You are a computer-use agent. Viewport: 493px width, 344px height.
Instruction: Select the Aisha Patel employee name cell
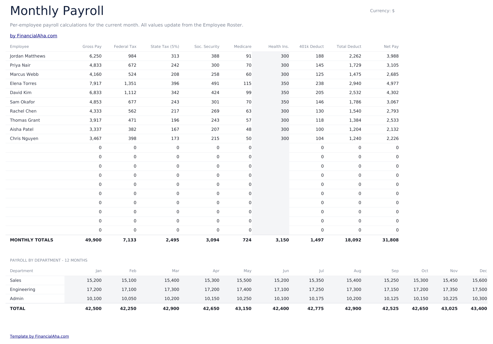(22, 129)
